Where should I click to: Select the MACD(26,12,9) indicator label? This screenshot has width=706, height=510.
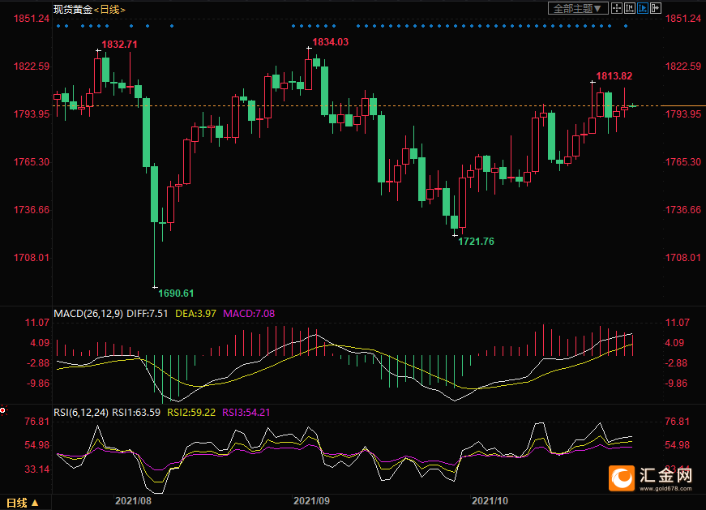click(88, 314)
